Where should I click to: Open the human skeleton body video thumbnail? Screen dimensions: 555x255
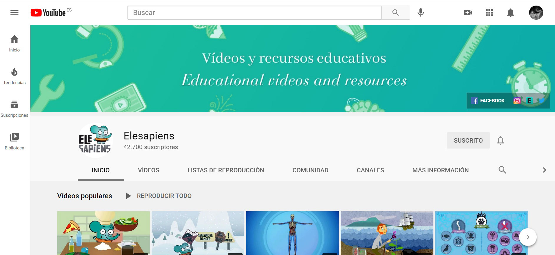coord(292,233)
